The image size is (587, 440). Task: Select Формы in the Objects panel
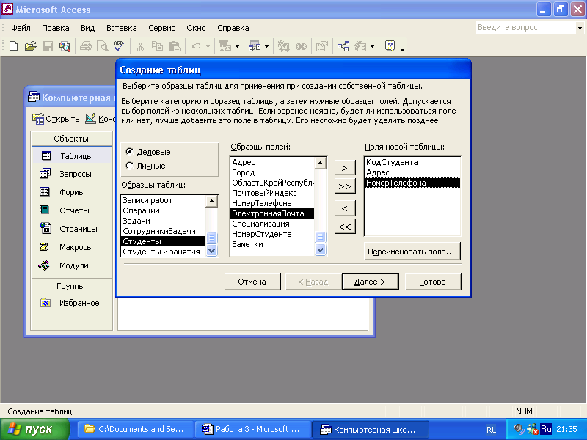72,192
